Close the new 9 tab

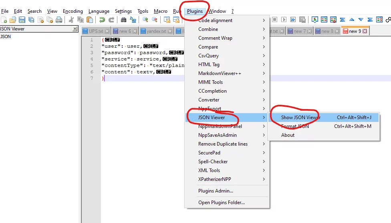(365, 31)
